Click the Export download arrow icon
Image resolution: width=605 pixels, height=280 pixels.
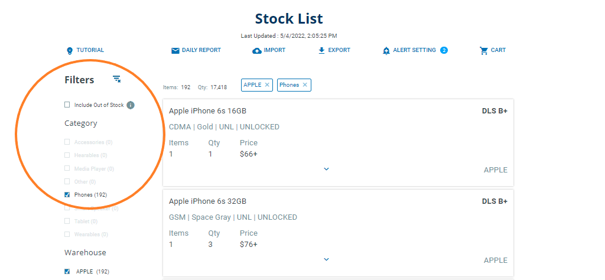[x=322, y=51]
